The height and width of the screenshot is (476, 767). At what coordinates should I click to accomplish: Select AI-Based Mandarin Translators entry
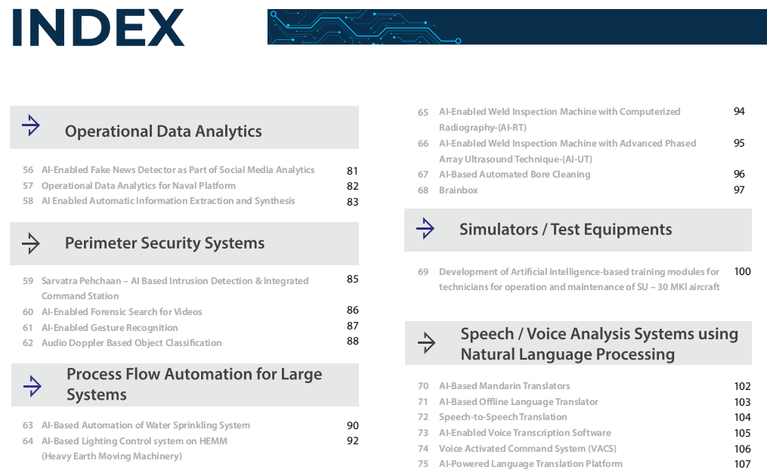pos(504,386)
